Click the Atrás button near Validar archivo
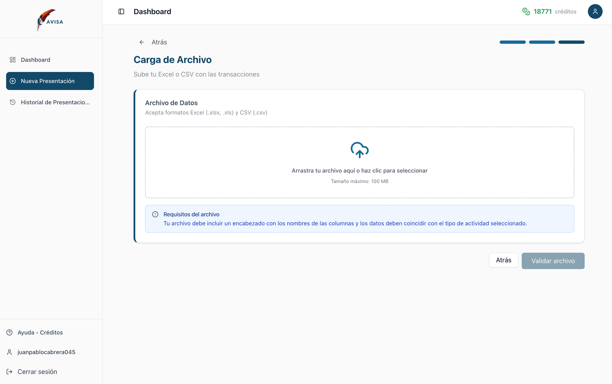The height and width of the screenshot is (384, 612). pyautogui.click(x=503, y=260)
